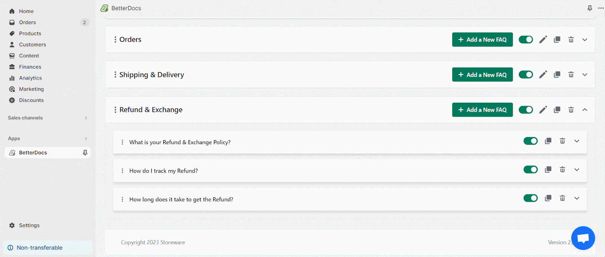The width and height of the screenshot is (605, 257).
Task: Open the three-dot menu at top right
Action: 601,8
